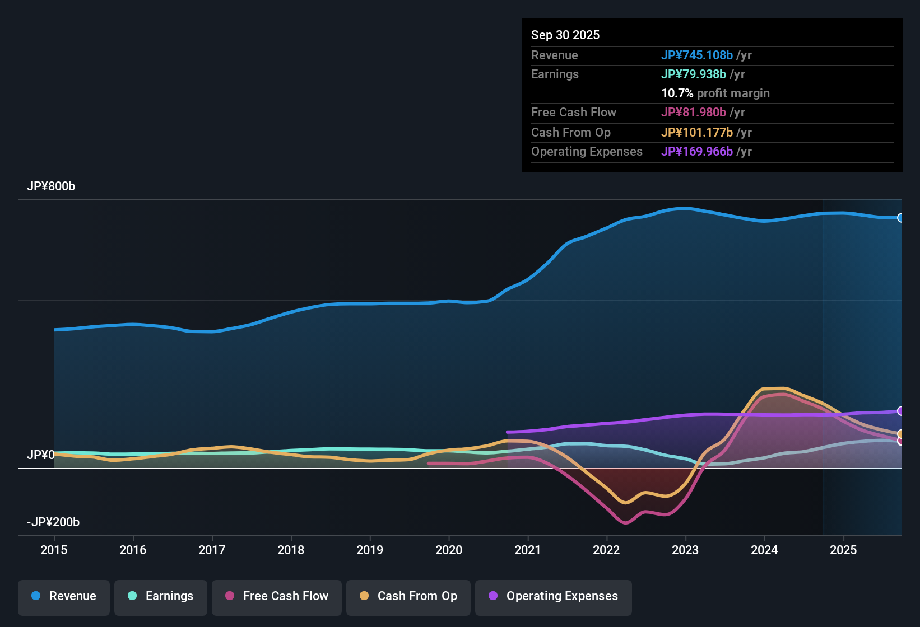
Task: Click the purple Operating Expenses legend icon
Action: click(x=493, y=596)
